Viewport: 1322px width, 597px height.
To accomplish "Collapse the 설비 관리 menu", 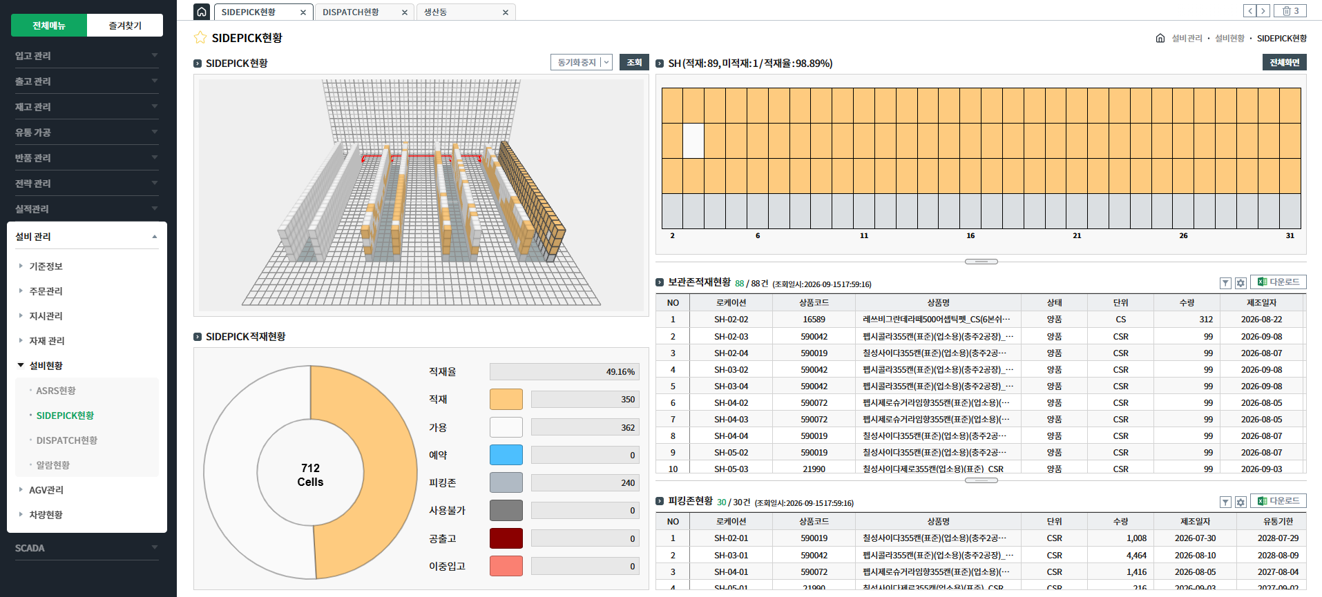I will [x=87, y=236].
